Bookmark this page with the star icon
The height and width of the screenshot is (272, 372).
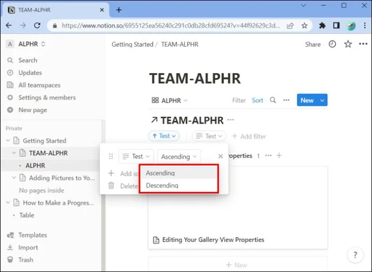(x=305, y=26)
